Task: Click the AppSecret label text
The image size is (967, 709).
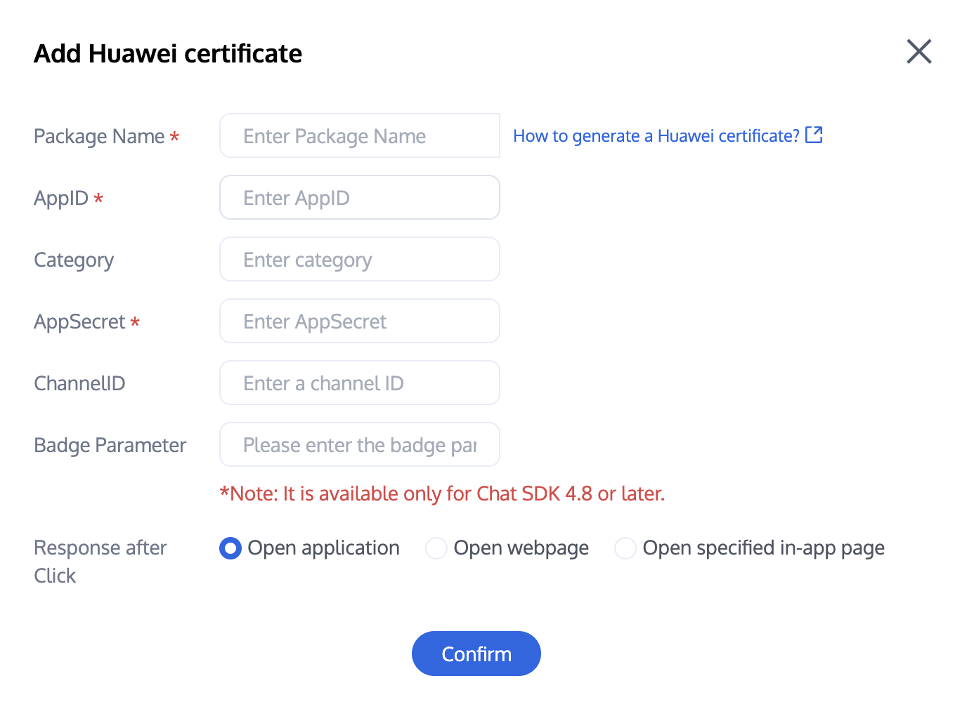Action: click(x=79, y=322)
